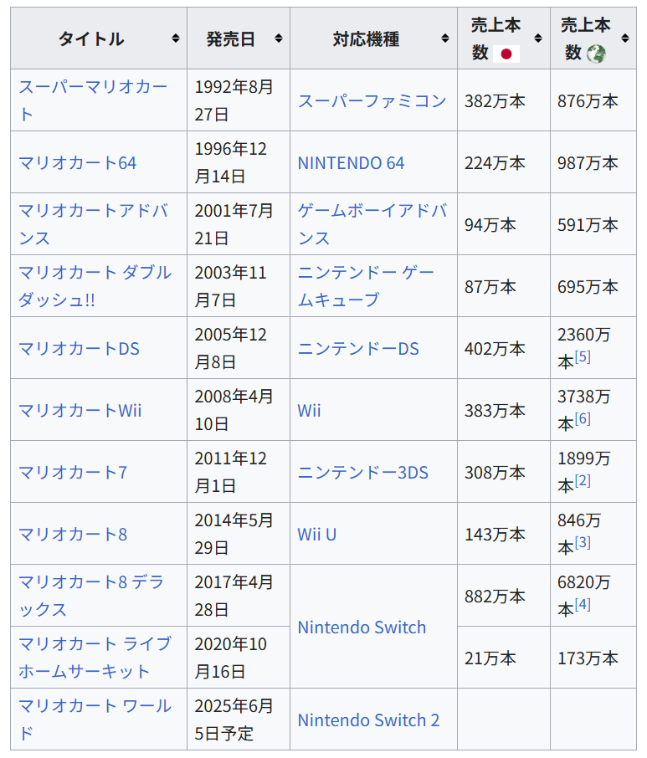Viewport: 647px width, 758px height.
Task: Open footnote [3] beside 846万本
Action: 583,542
